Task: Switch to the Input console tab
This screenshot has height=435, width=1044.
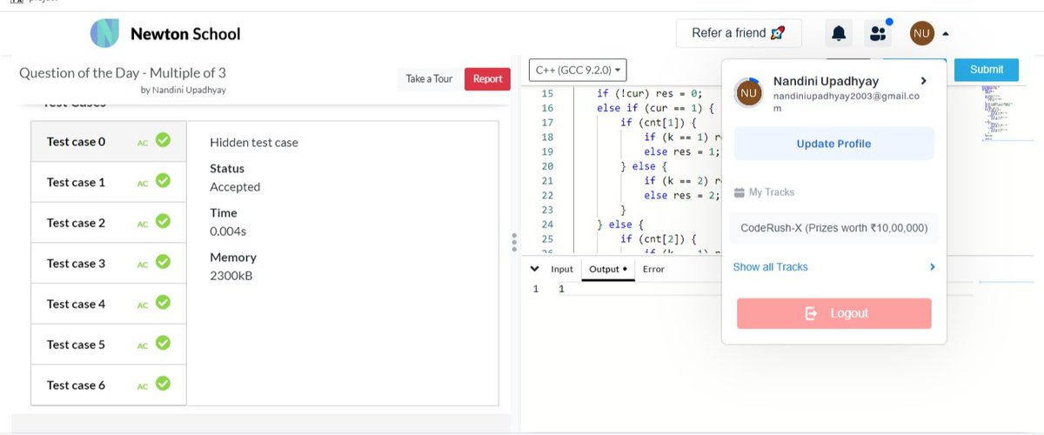Action: click(562, 269)
